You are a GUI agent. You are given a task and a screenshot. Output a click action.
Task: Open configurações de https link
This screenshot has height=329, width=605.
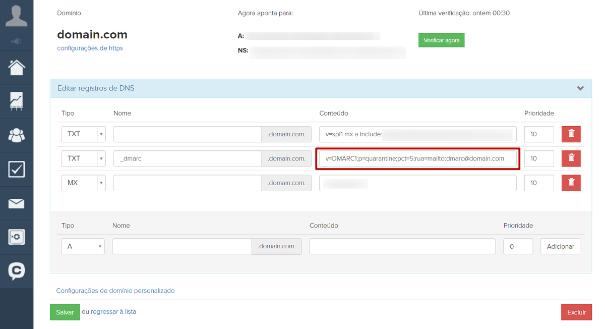coord(90,48)
